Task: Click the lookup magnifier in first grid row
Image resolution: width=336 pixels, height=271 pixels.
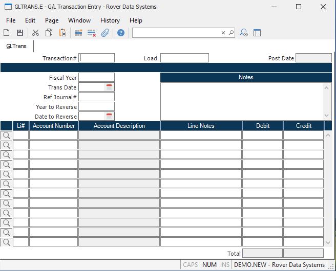Action: pyautogui.click(x=7, y=135)
